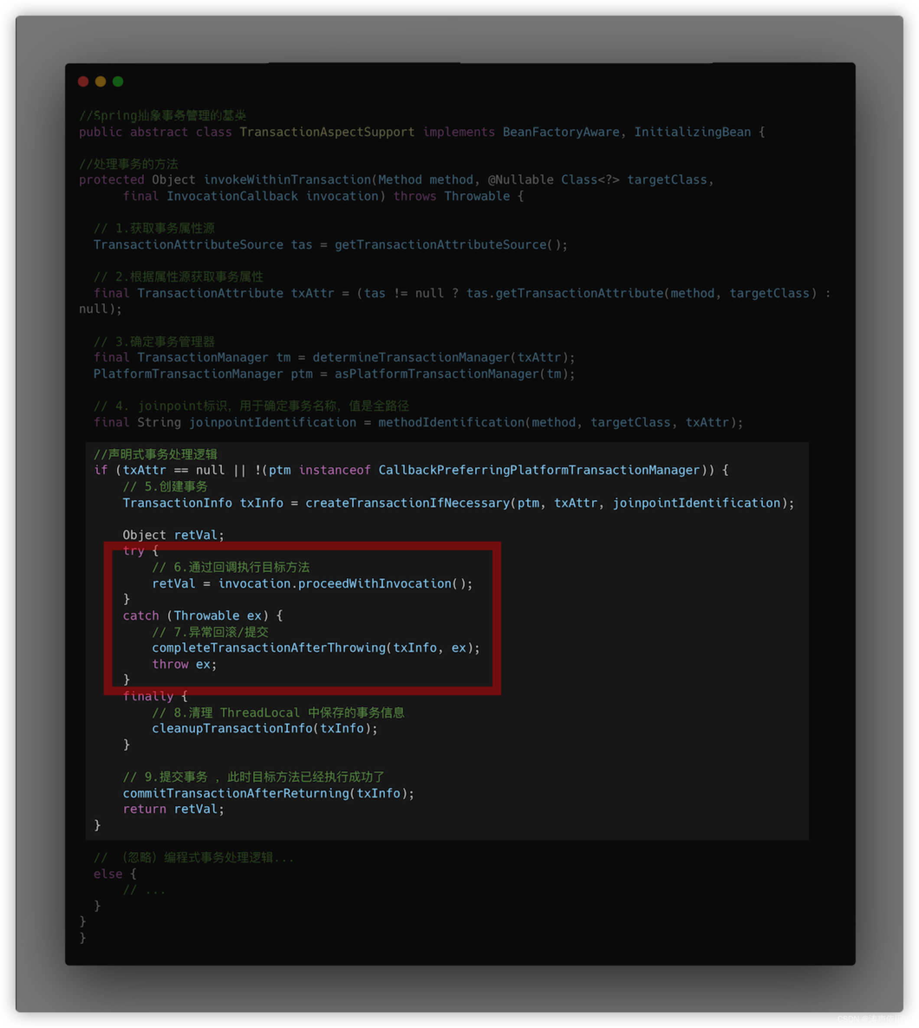Click the comment '// 5.创建事务'
Screen dimensions: 919x1028
pyautogui.click(x=165, y=487)
